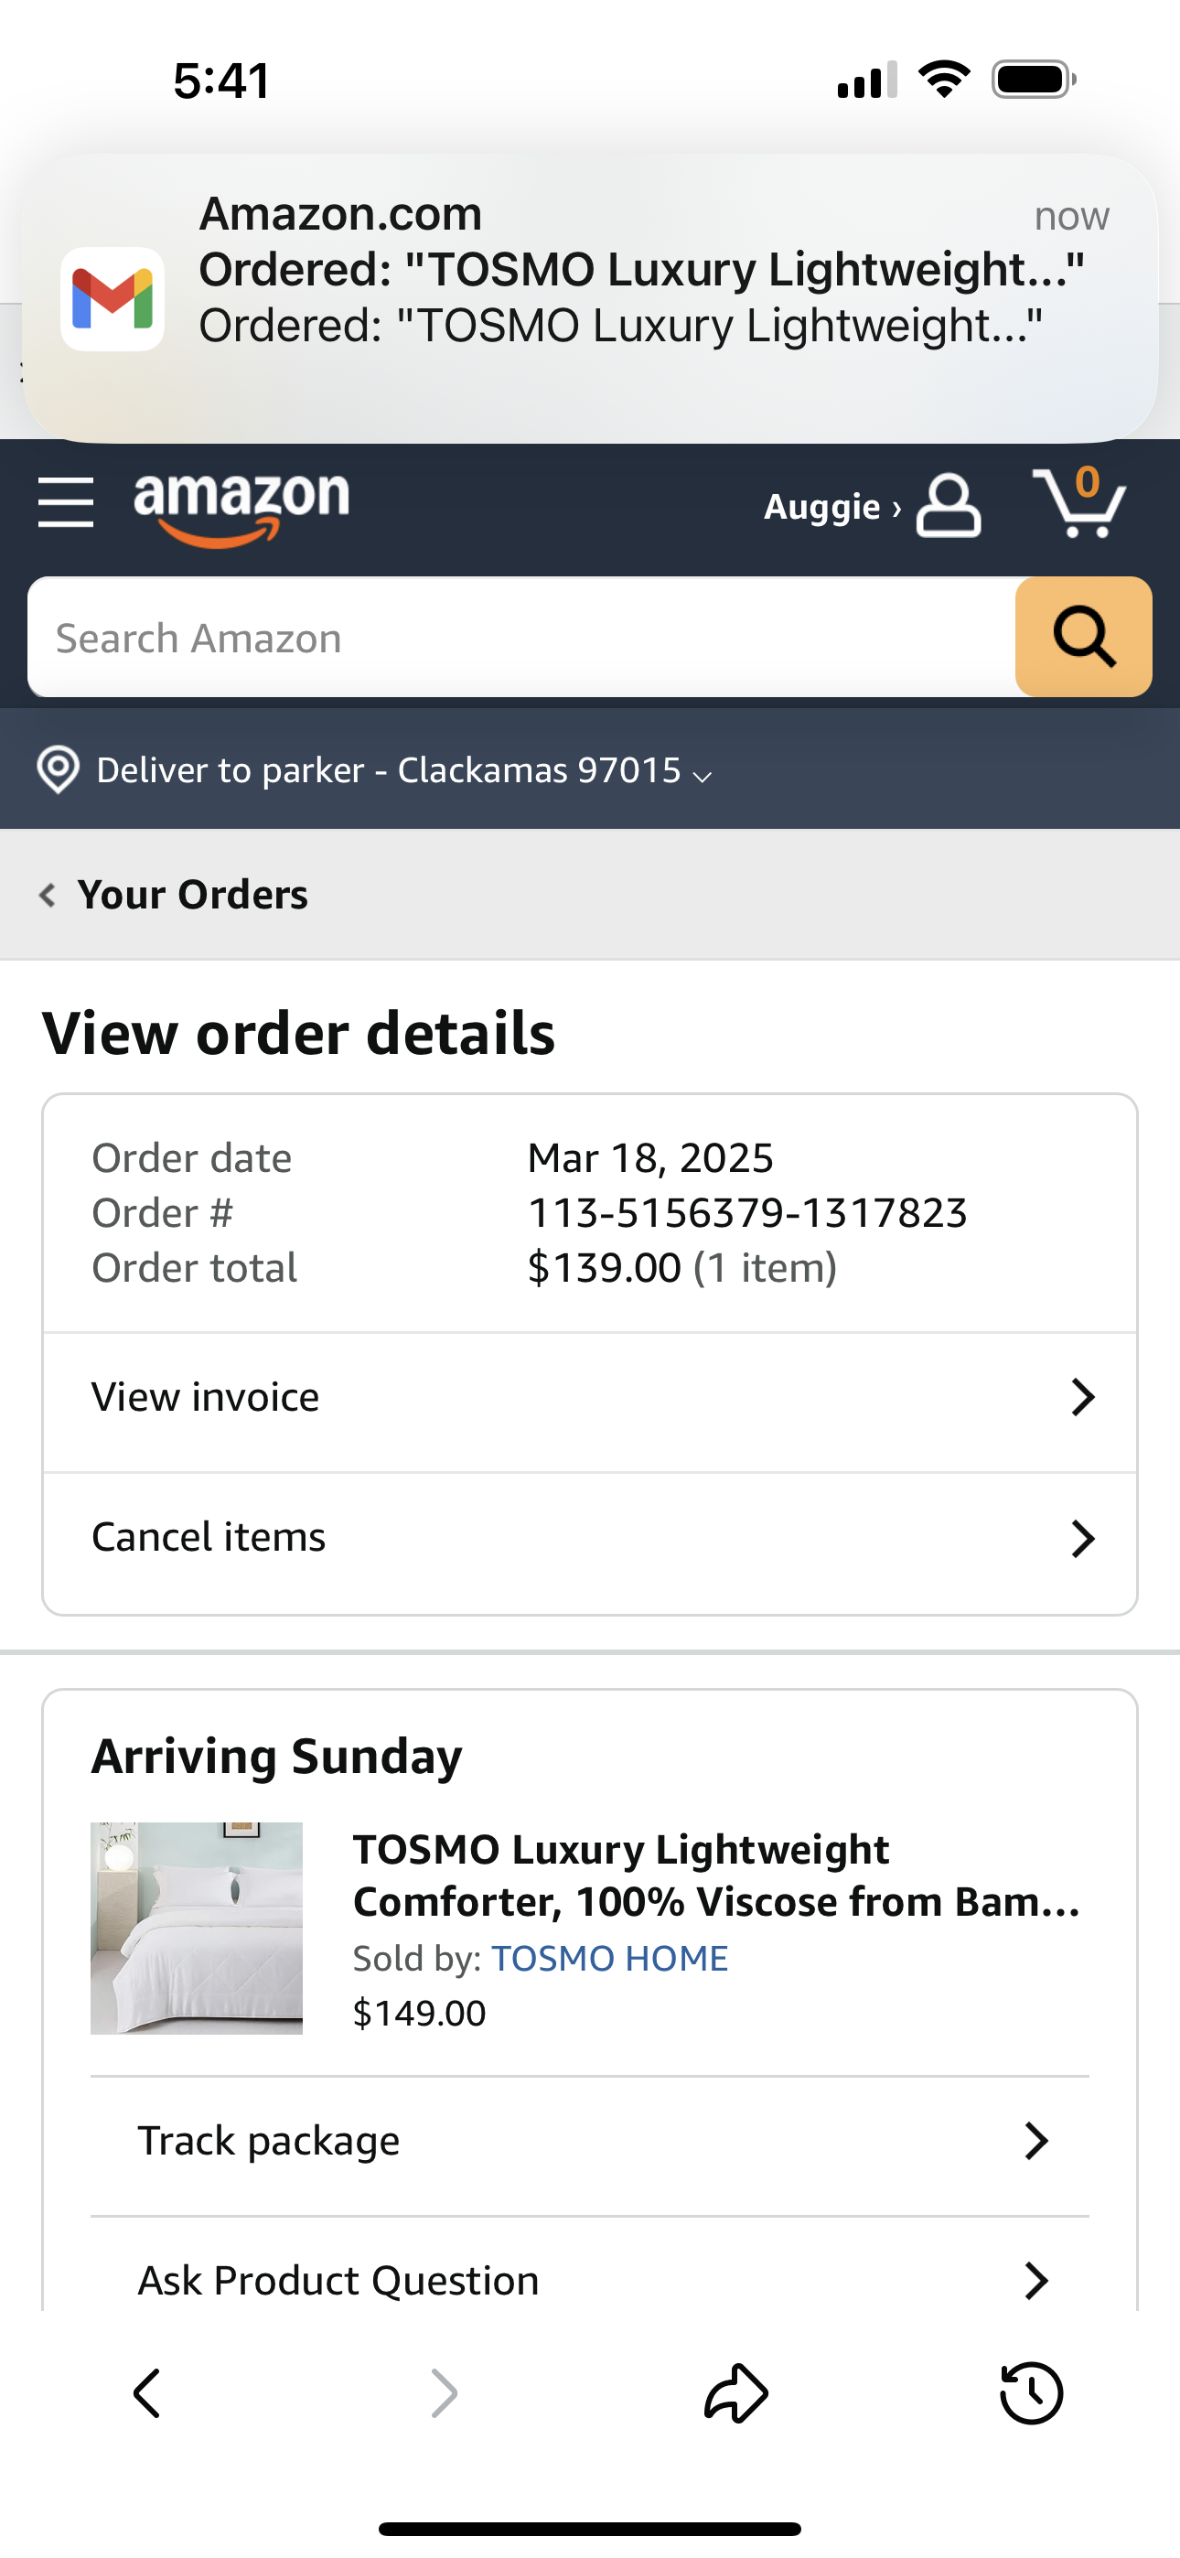Tap the delivery location pin icon
Viewport: 1180px width, 2558px height.
[x=58, y=769]
